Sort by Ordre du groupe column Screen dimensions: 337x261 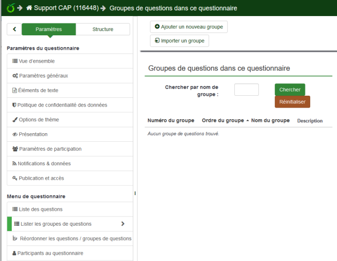(225, 120)
